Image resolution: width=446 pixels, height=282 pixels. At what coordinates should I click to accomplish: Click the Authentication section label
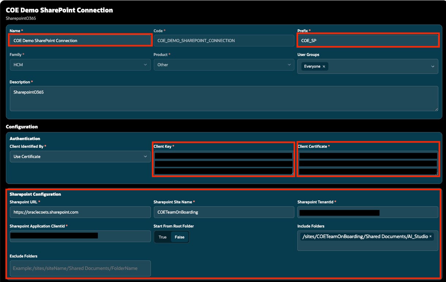tap(25, 139)
